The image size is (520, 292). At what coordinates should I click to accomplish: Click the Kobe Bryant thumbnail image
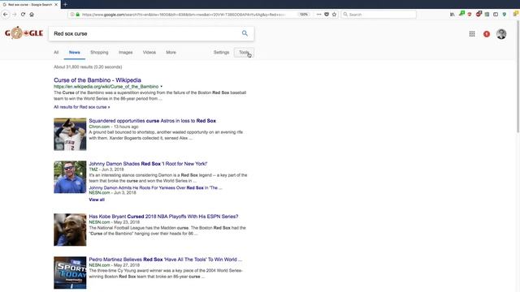pos(70,230)
